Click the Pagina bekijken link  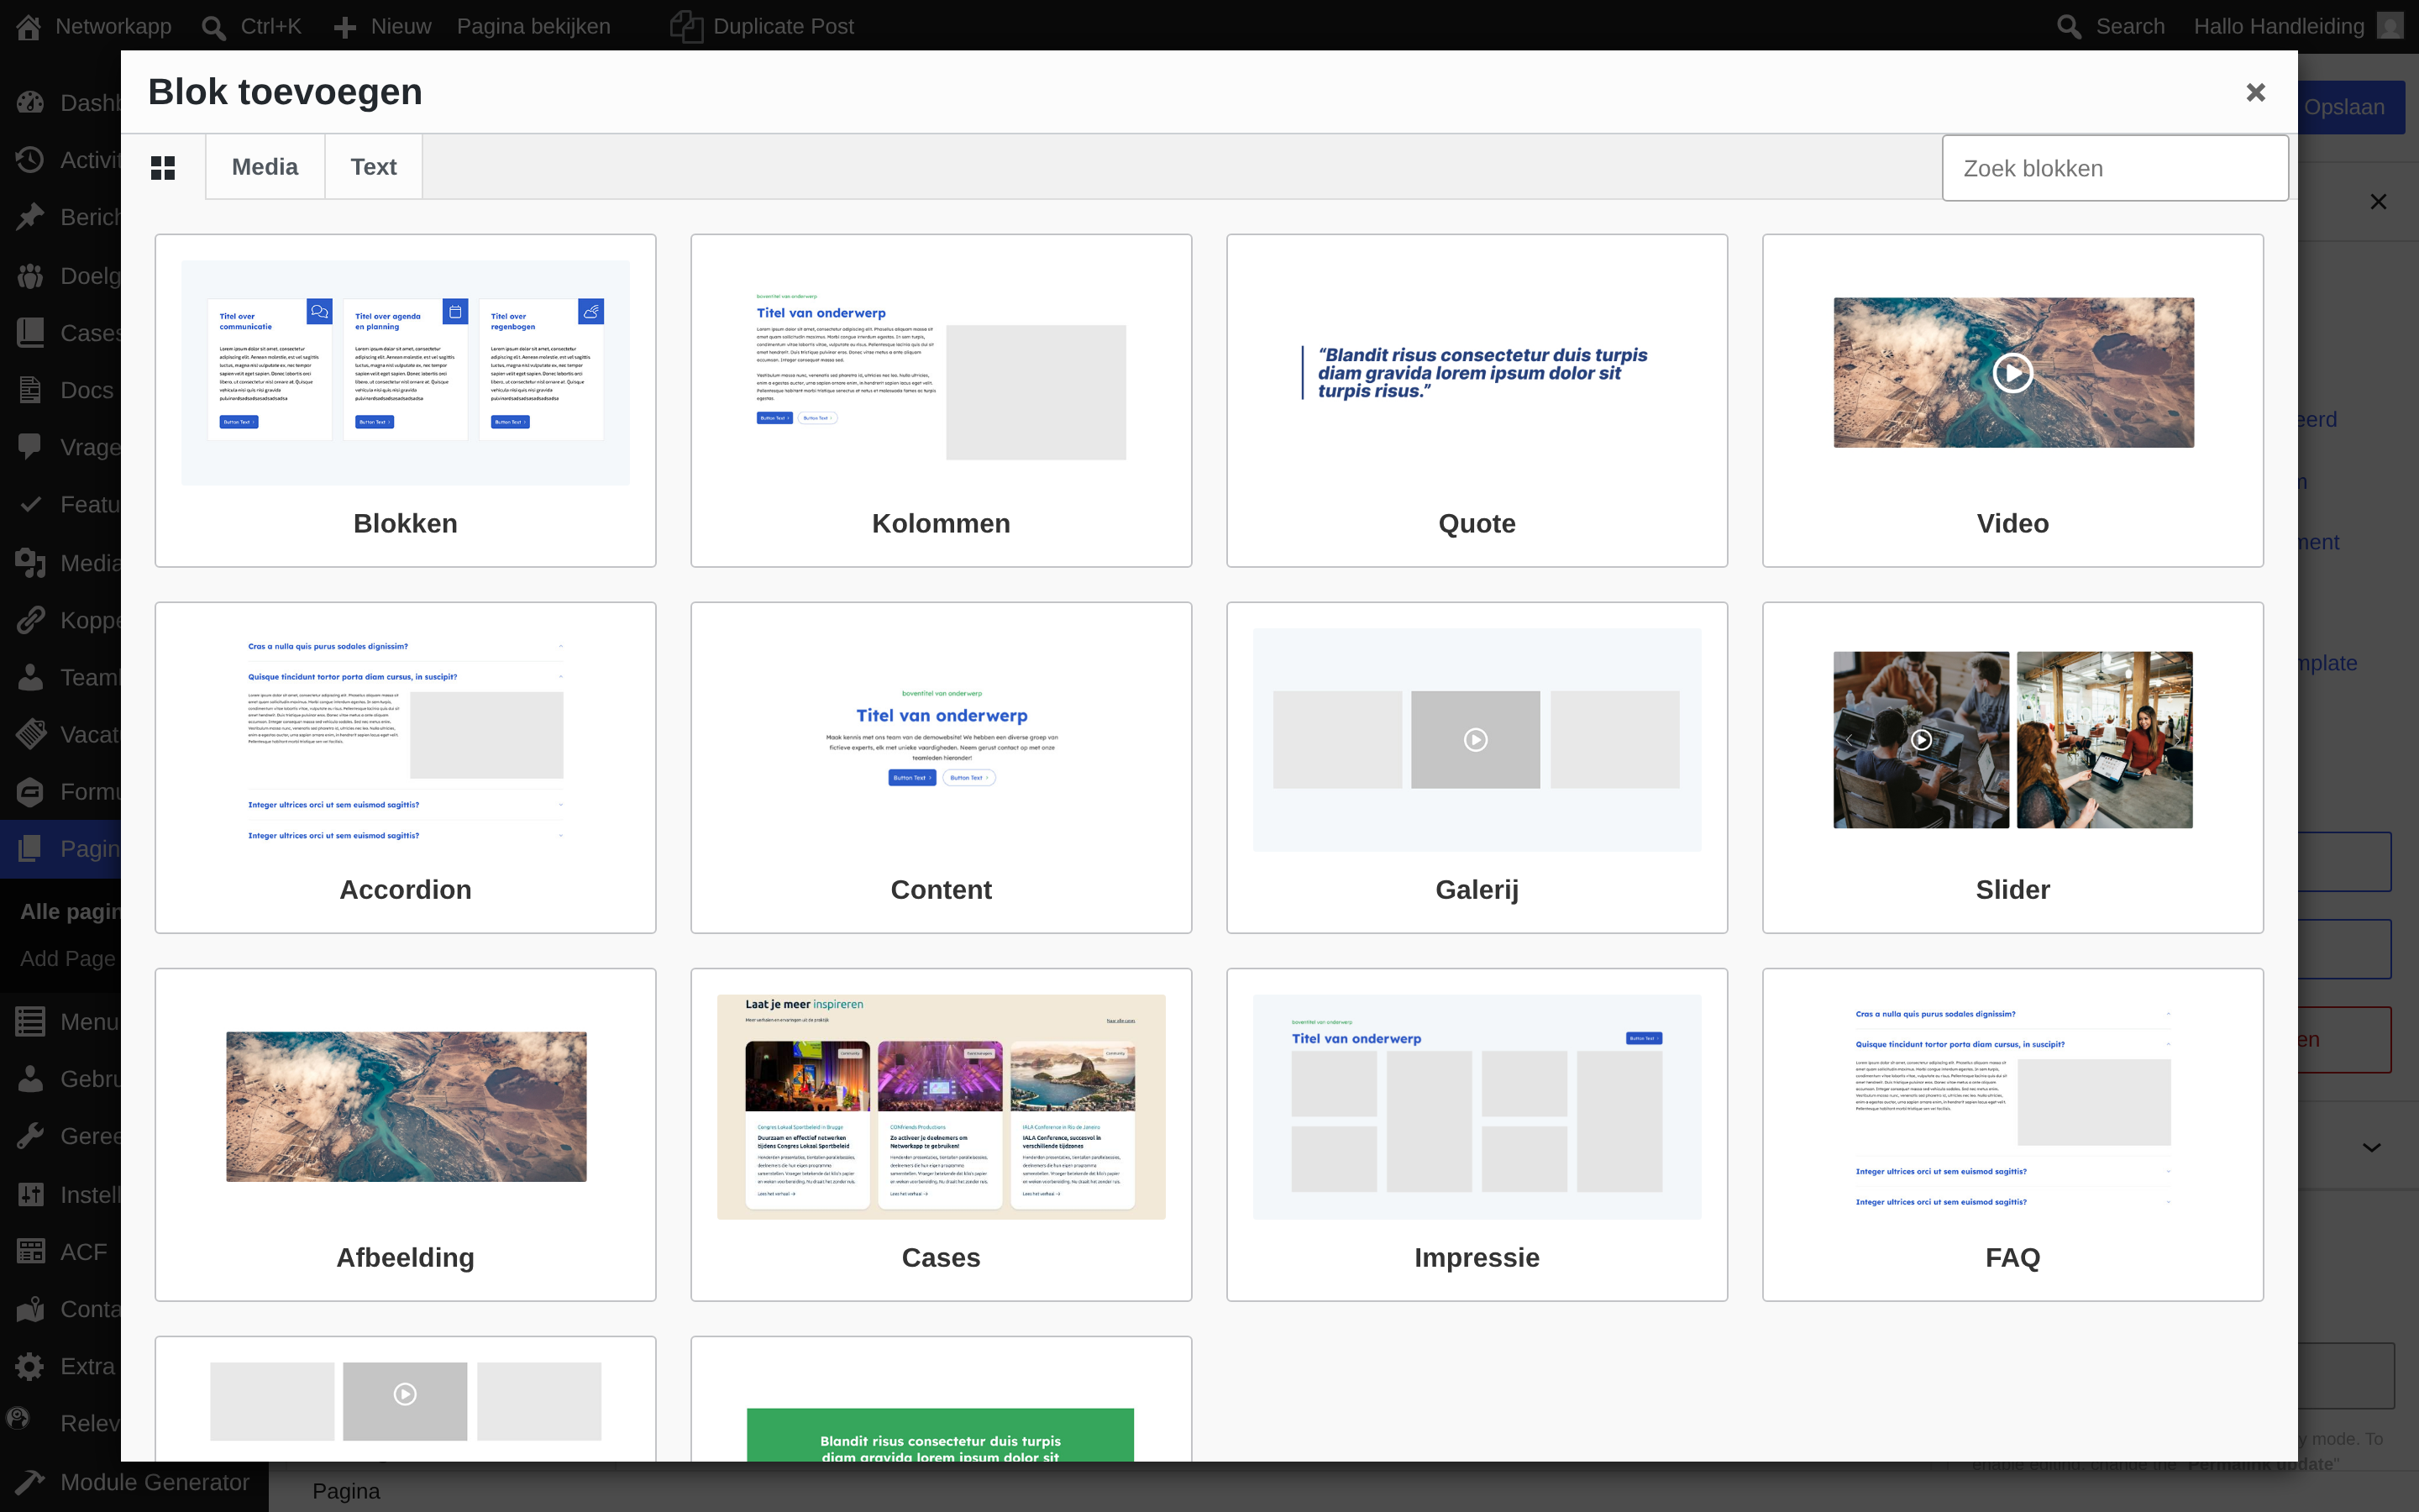534,26
